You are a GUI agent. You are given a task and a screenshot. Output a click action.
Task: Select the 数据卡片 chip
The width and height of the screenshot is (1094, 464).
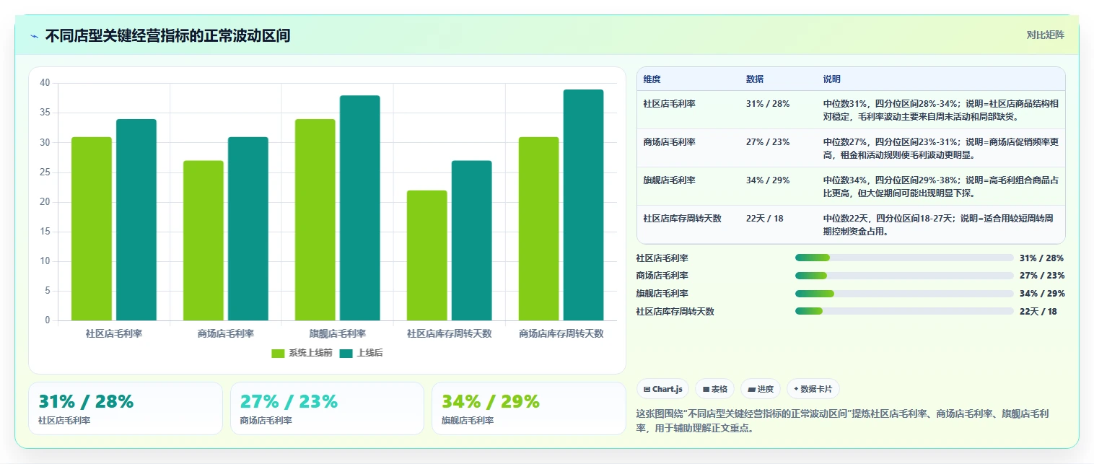point(813,389)
